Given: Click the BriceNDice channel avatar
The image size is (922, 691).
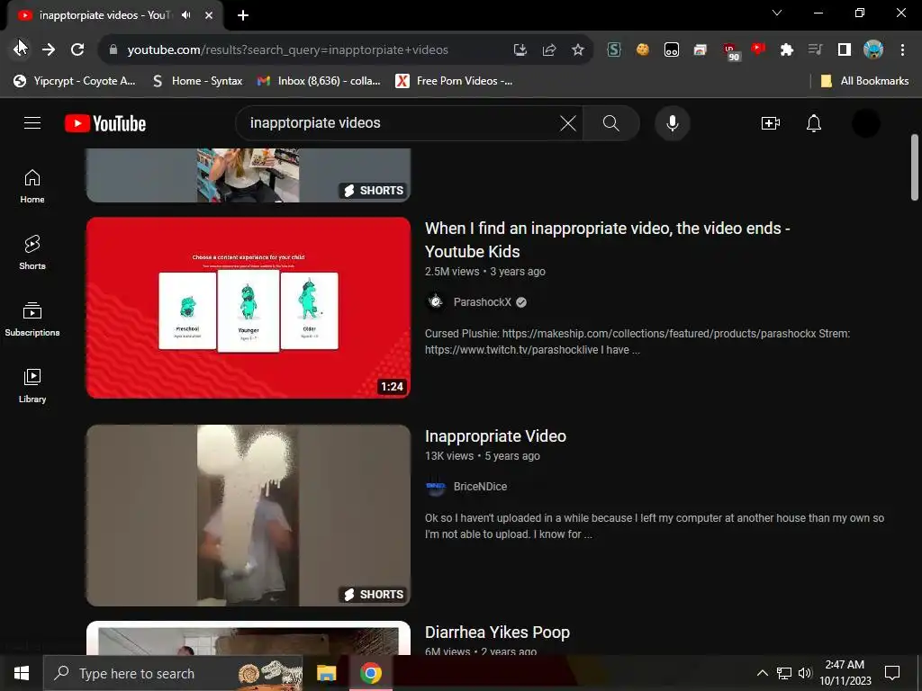Looking at the screenshot, I should point(435,487).
